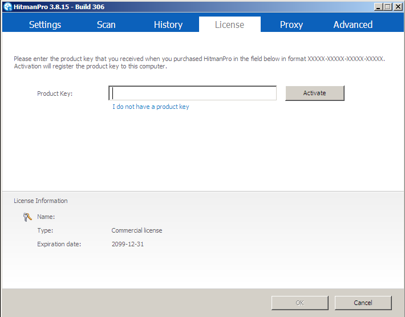The height and width of the screenshot is (317, 405).
Task: Click the 'License Information' heading
Action: point(40,201)
